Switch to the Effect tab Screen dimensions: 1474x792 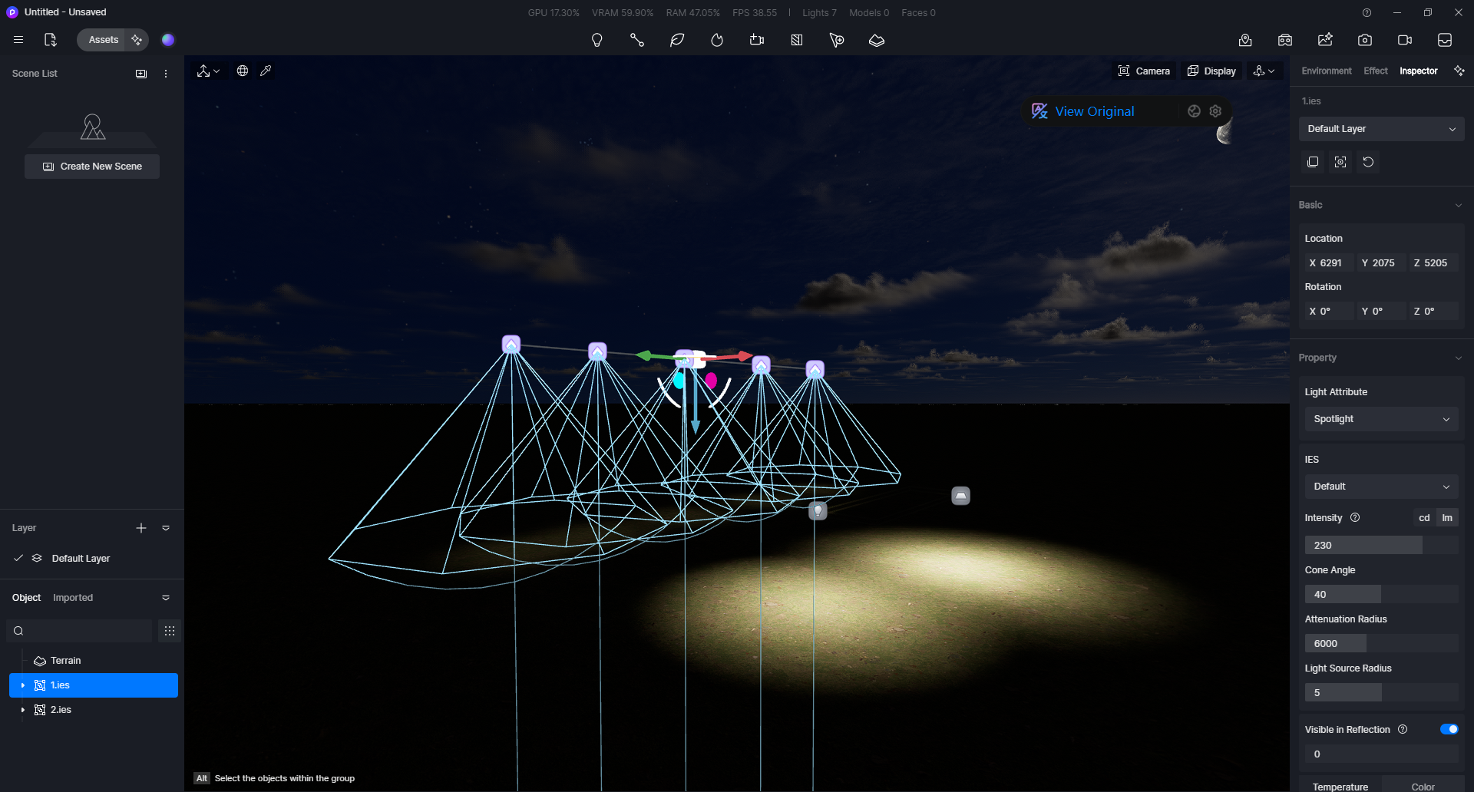click(x=1376, y=71)
